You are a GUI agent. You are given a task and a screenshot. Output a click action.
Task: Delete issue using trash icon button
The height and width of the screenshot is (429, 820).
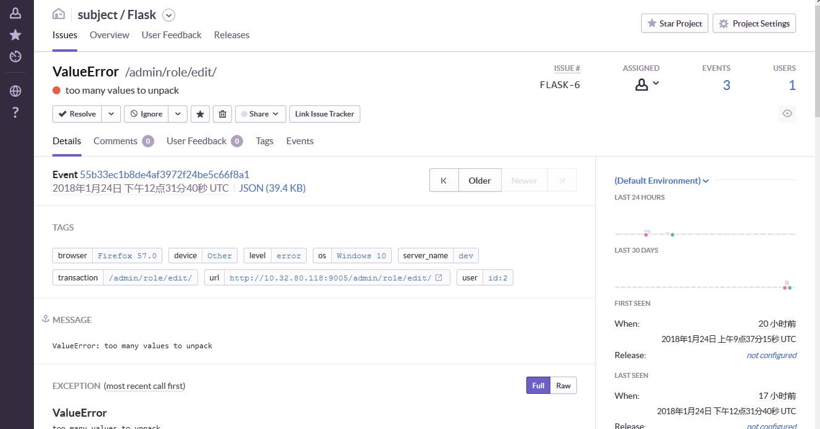pyautogui.click(x=222, y=114)
